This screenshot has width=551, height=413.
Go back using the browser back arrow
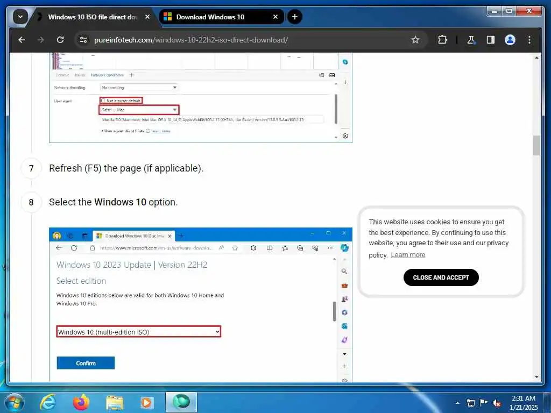[22, 40]
